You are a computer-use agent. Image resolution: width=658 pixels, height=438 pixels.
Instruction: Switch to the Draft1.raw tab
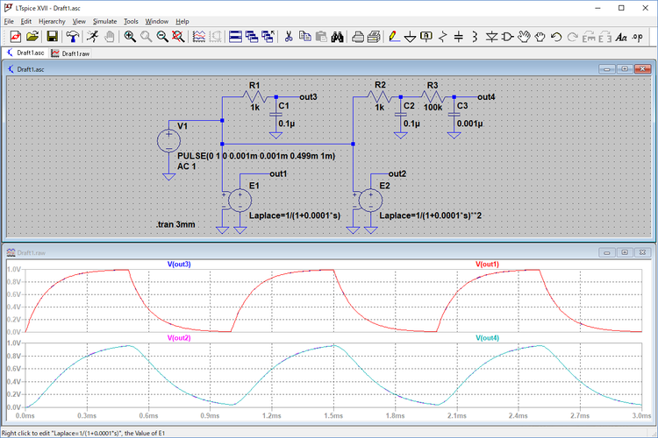(75, 53)
